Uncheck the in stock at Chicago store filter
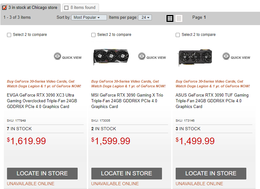The image size is (260, 189). 4,8
